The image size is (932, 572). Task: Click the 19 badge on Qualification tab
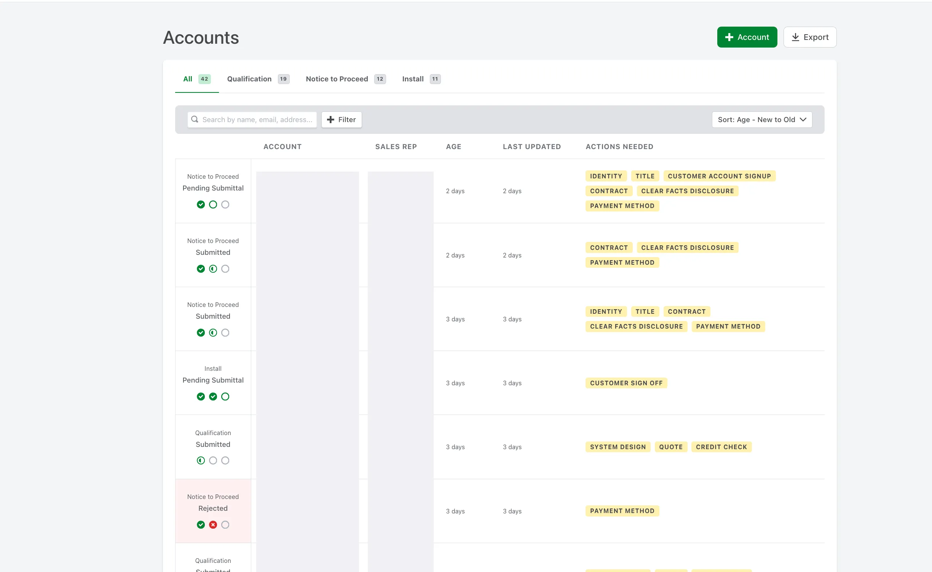pos(283,79)
